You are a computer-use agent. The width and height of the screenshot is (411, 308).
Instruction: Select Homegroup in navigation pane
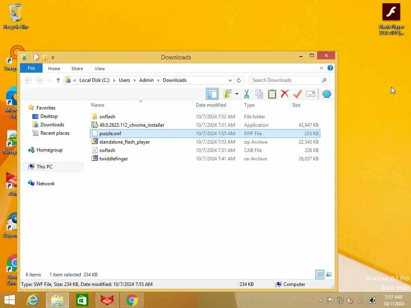(x=49, y=150)
